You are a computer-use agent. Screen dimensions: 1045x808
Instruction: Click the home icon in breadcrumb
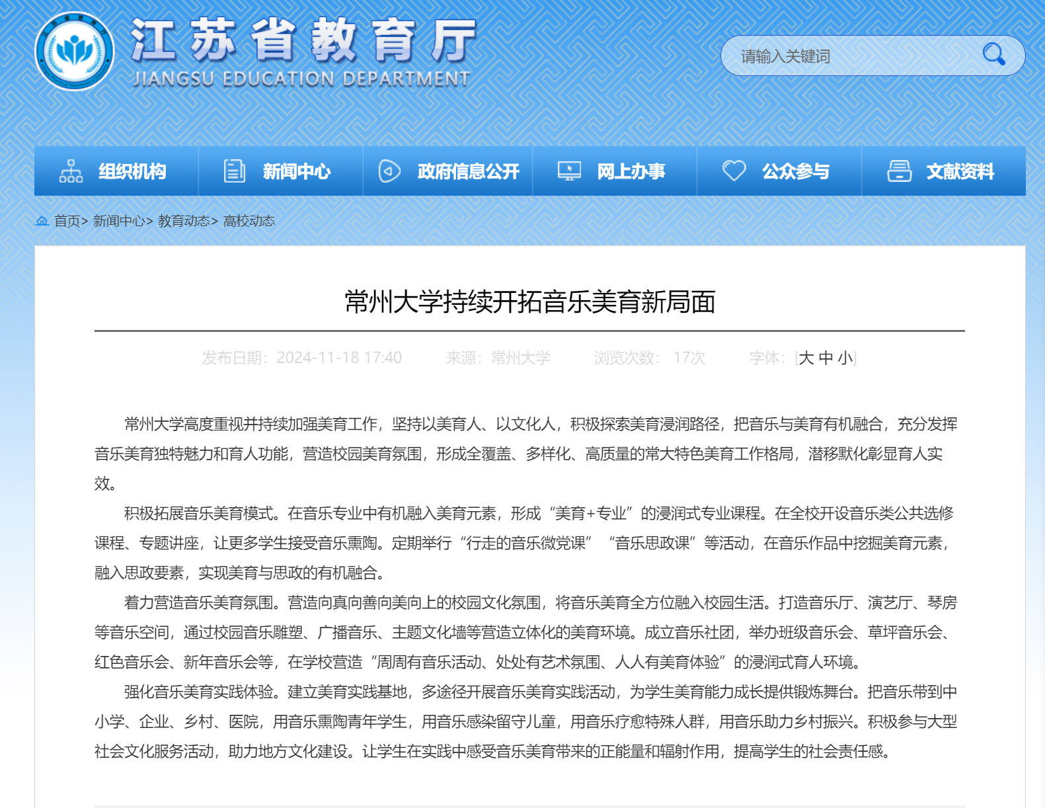click(x=42, y=221)
